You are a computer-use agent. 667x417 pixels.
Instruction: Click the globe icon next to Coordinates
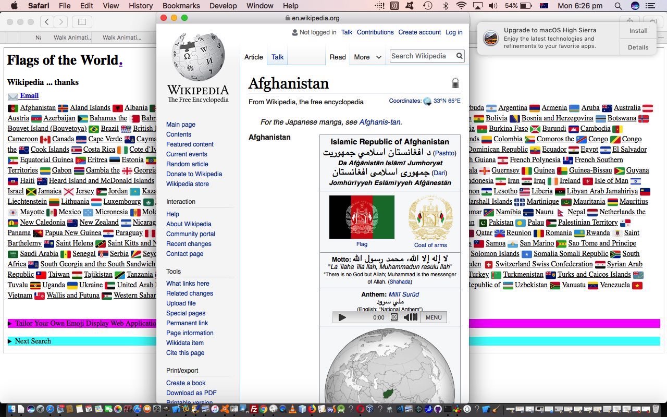pos(427,101)
